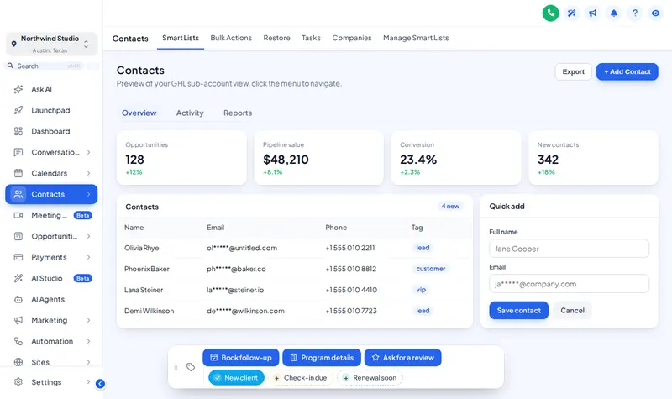The image size is (672, 399).
Task: Click the Marketing megaphone icon in sidebar
Action: (18, 320)
